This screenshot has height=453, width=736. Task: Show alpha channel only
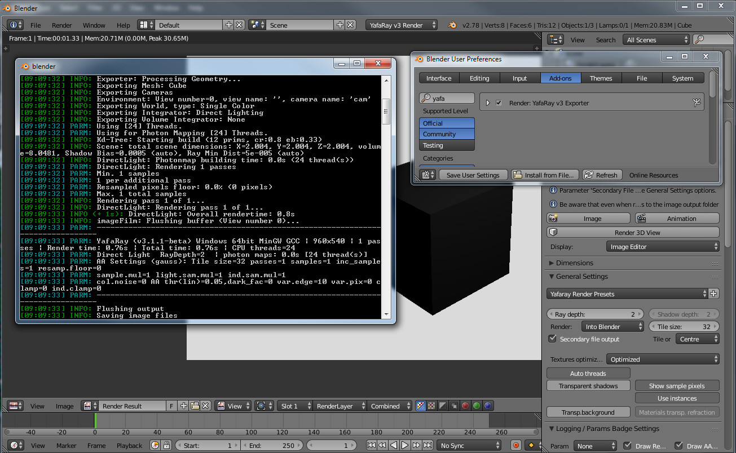click(x=443, y=406)
